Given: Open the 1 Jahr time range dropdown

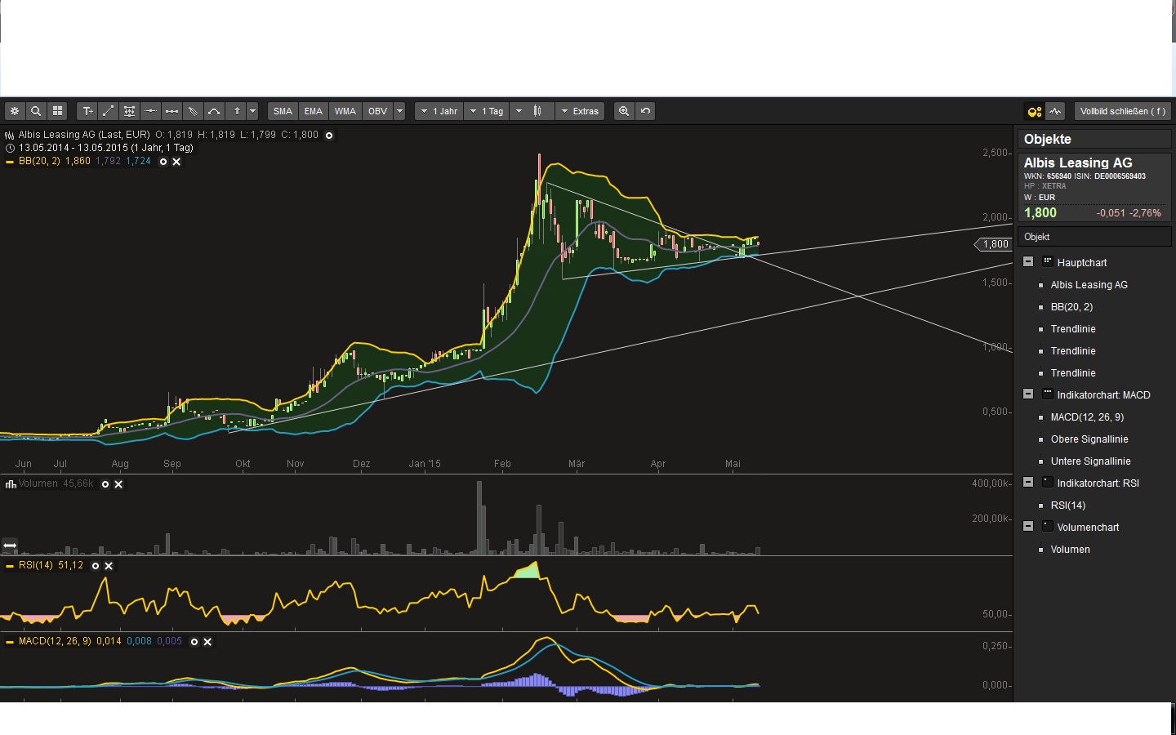Looking at the screenshot, I should click(439, 111).
